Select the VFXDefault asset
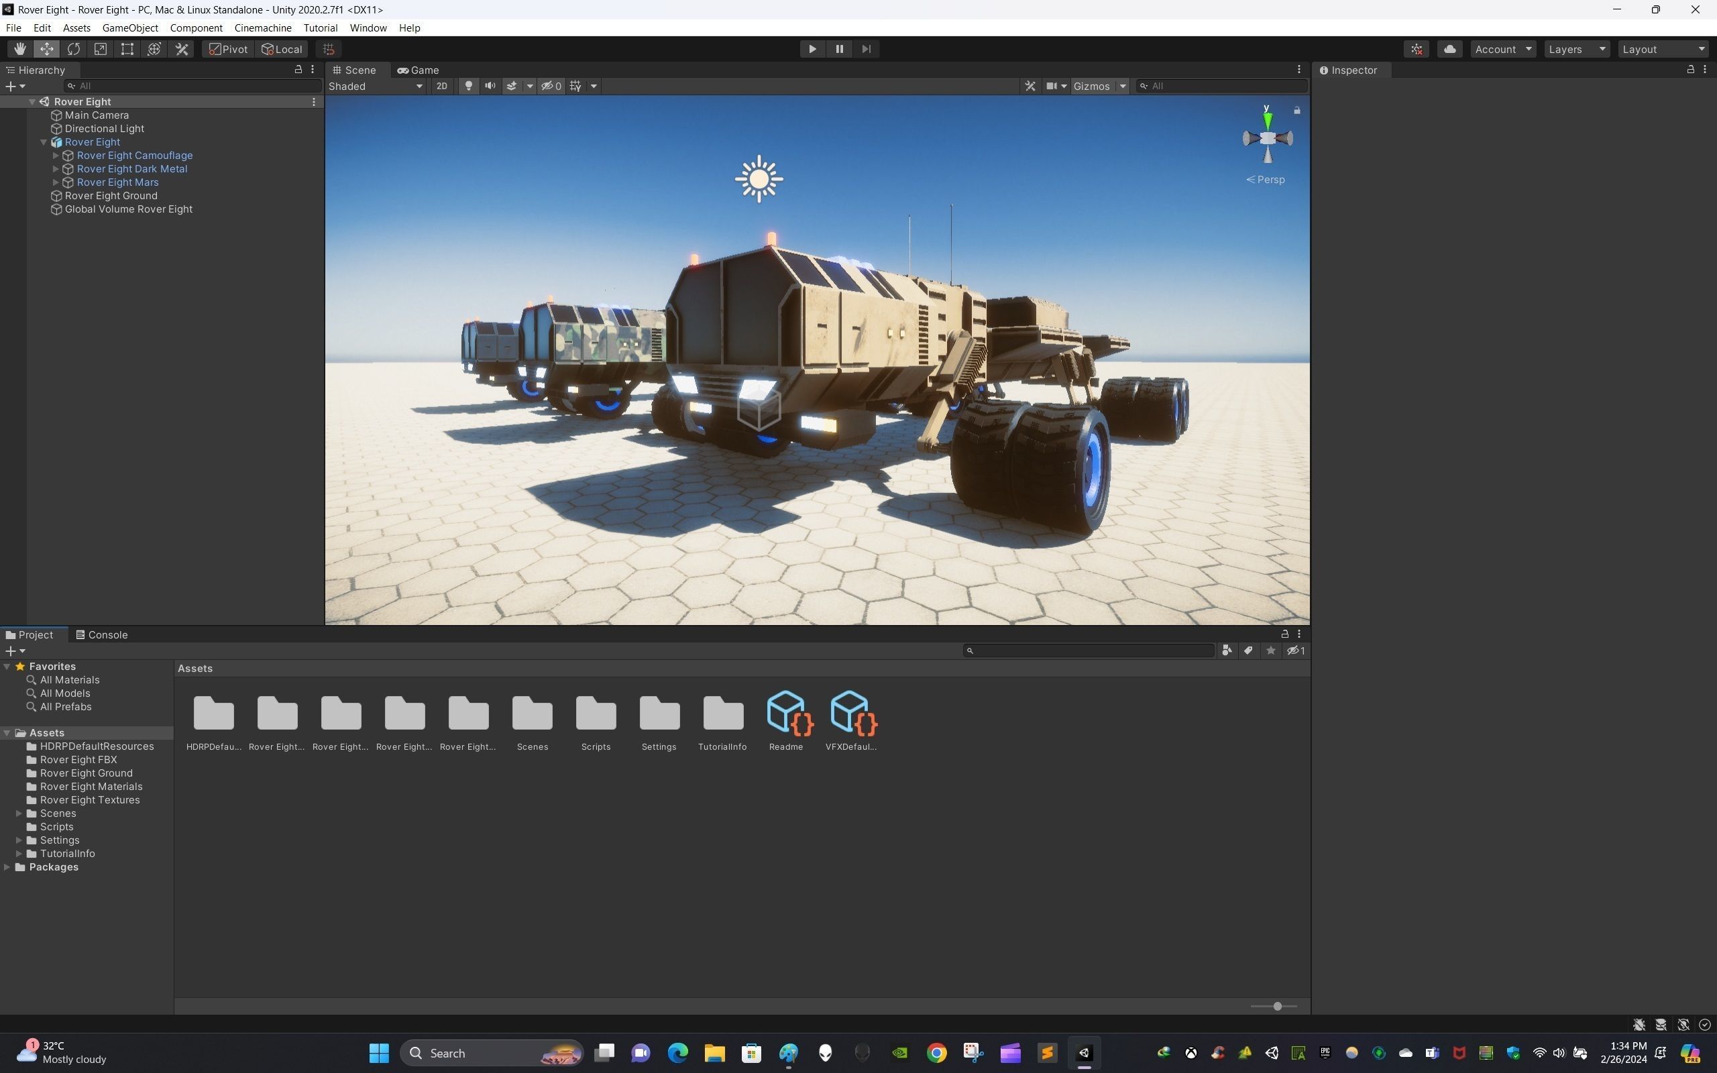The image size is (1717, 1073). tap(850, 720)
